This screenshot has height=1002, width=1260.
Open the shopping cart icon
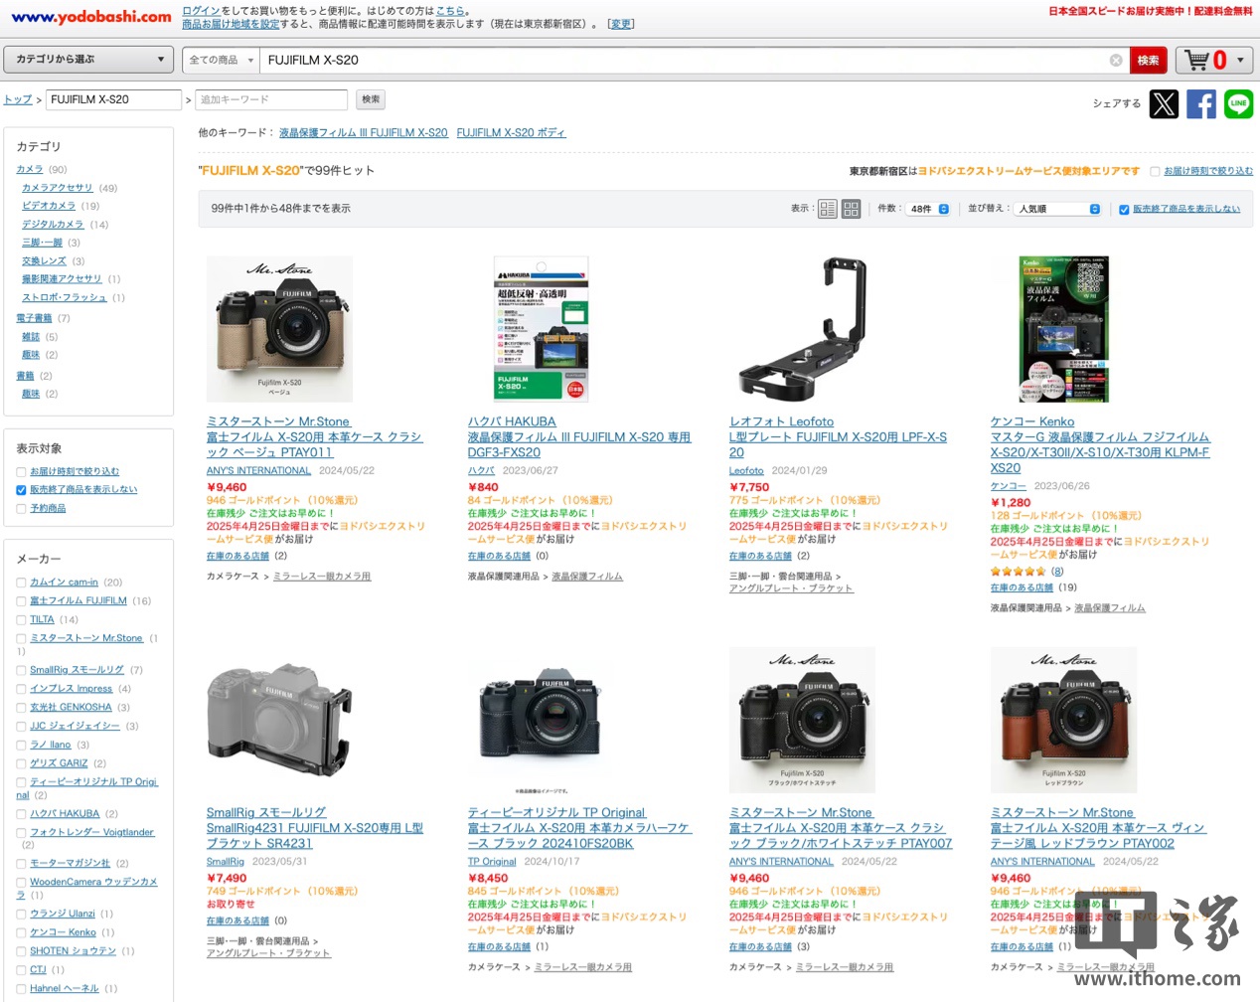1197,60
